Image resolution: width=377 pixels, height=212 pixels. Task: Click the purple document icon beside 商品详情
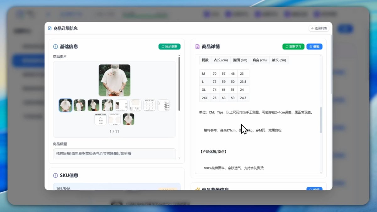tap(198, 46)
